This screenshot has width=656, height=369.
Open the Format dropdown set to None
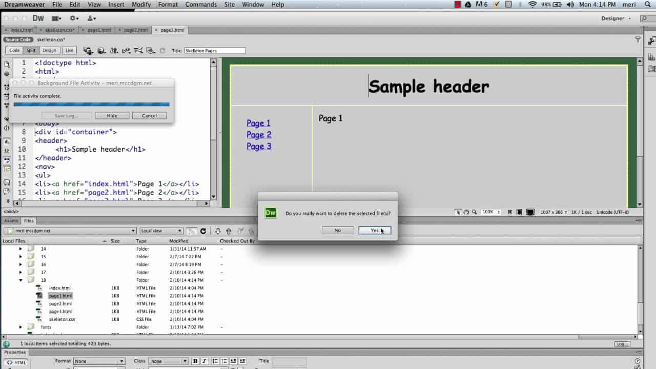99,361
